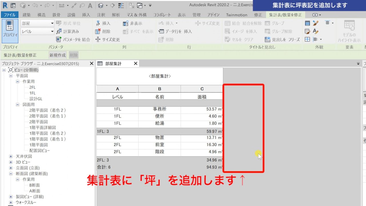Close the 部屋集計 view tab

click(x=136, y=64)
